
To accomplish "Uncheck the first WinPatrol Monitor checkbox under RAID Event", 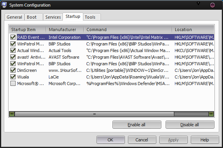I will pos(13,44).
